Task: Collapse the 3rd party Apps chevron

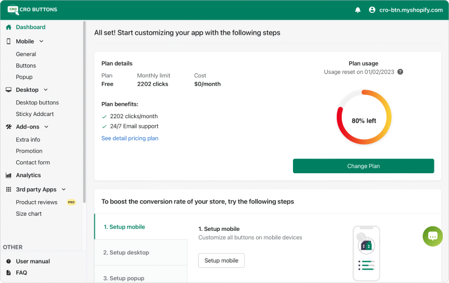Action: click(x=63, y=189)
